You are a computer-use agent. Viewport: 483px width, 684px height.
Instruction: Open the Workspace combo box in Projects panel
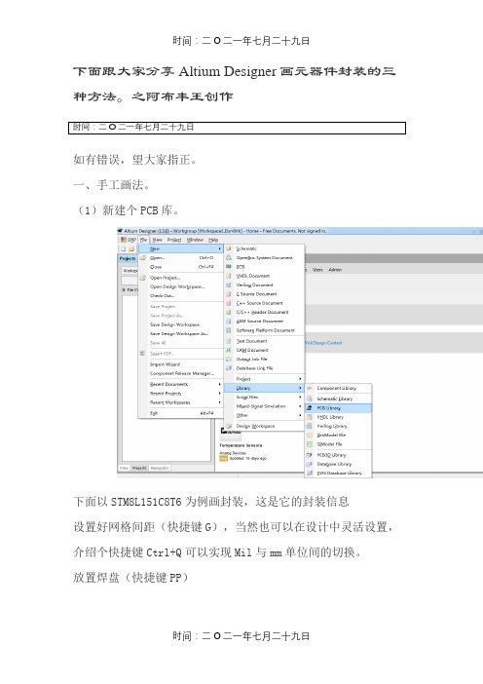pyautogui.click(x=130, y=271)
